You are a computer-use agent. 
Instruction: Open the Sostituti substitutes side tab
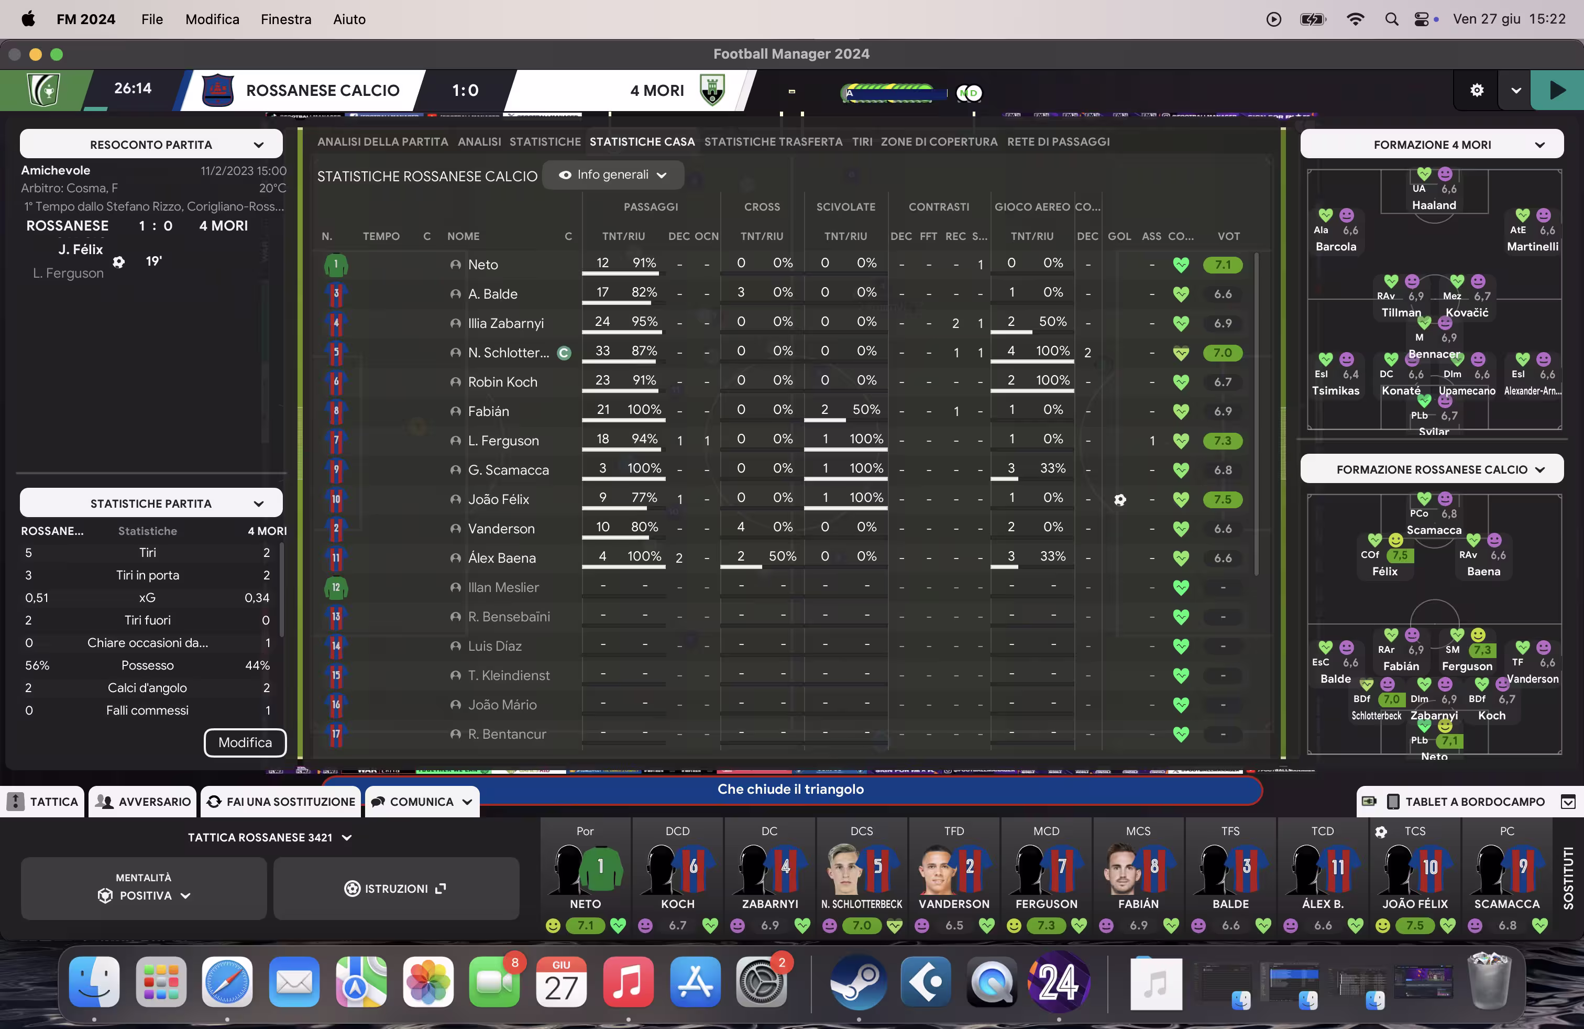(x=1569, y=878)
